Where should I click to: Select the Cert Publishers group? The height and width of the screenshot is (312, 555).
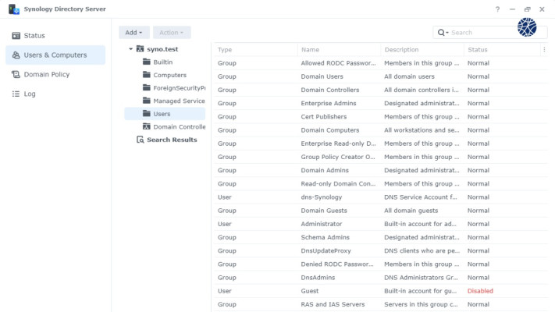381,117
